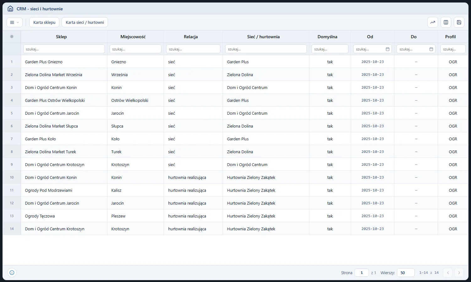Focus the Sieć / hurtownia search filter
Image resolution: width=471 pixels, height=282 pixels.
(266, 49)
